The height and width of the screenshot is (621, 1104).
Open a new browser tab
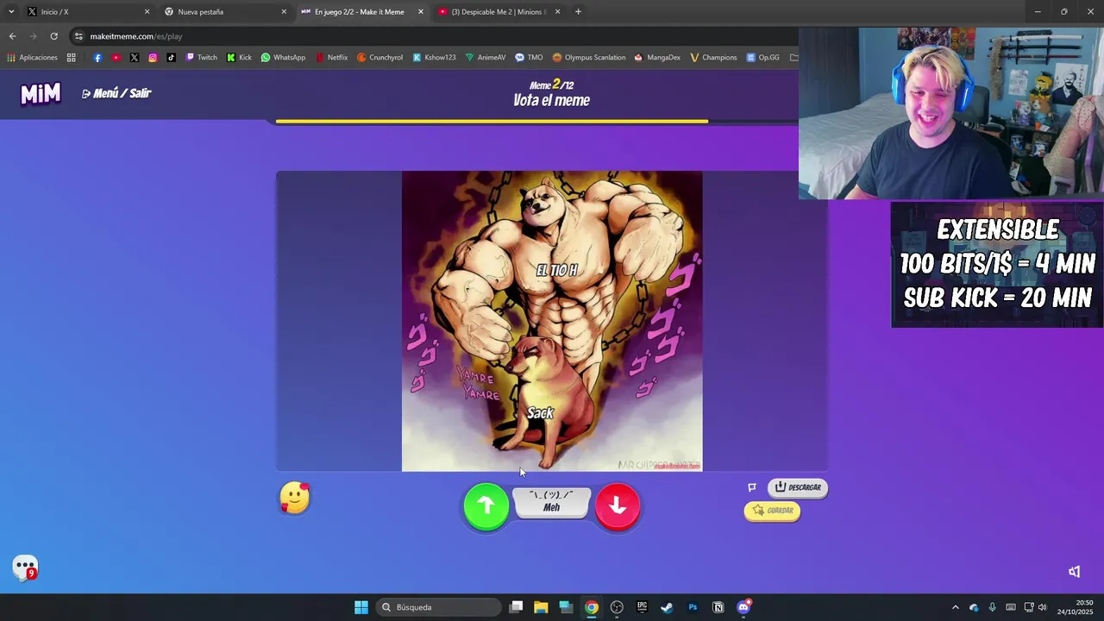[578, 12]
